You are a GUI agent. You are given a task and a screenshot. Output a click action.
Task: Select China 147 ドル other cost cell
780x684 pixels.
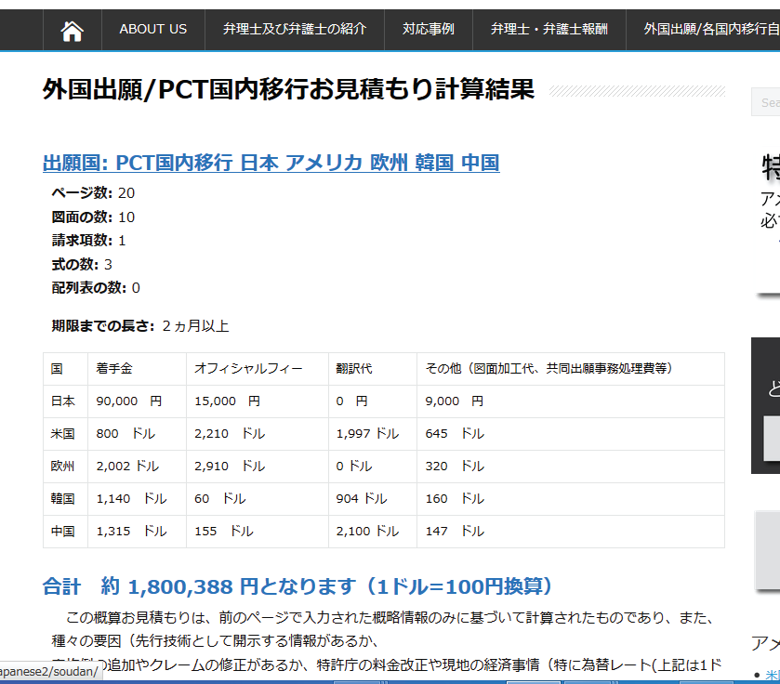571,532
